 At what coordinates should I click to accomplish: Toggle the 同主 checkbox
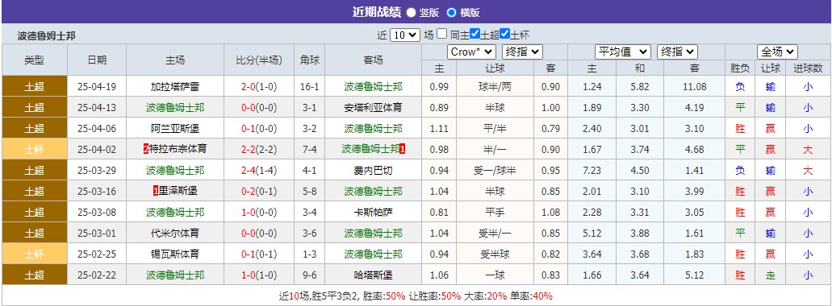442,35
